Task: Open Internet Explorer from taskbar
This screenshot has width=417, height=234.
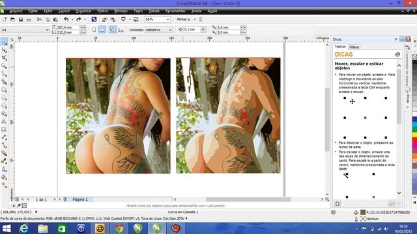Action: 23,228
